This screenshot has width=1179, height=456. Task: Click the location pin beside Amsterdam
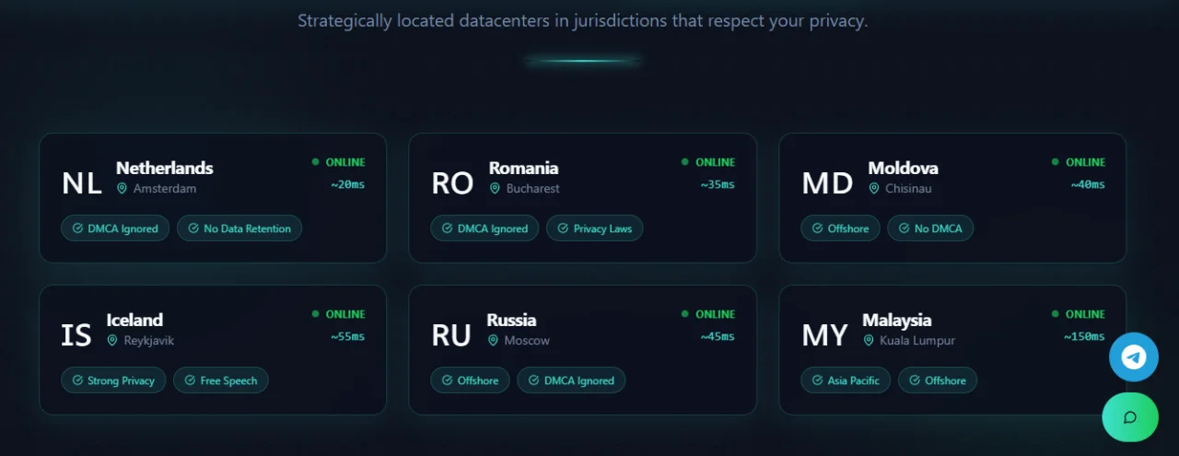(122, 188)
